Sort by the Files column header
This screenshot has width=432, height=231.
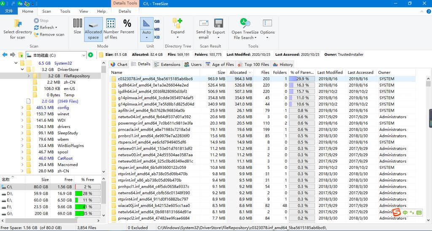262,73
